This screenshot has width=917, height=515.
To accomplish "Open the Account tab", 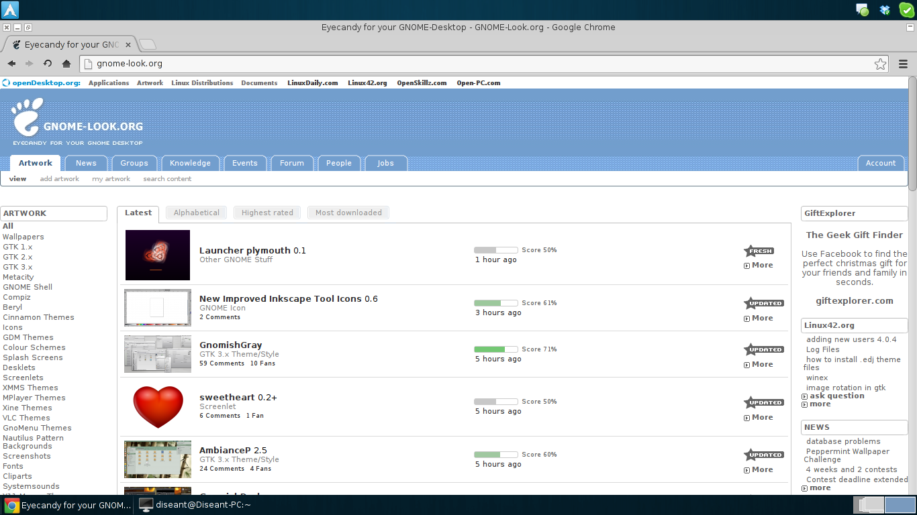I will click(x=881, y=163).
